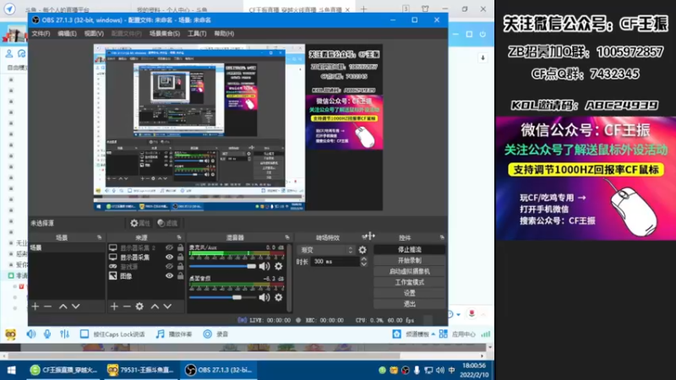This screenshot has height=380, width=676.
Task: Decrease transition duration with down arrow
Action: (364, 263)
